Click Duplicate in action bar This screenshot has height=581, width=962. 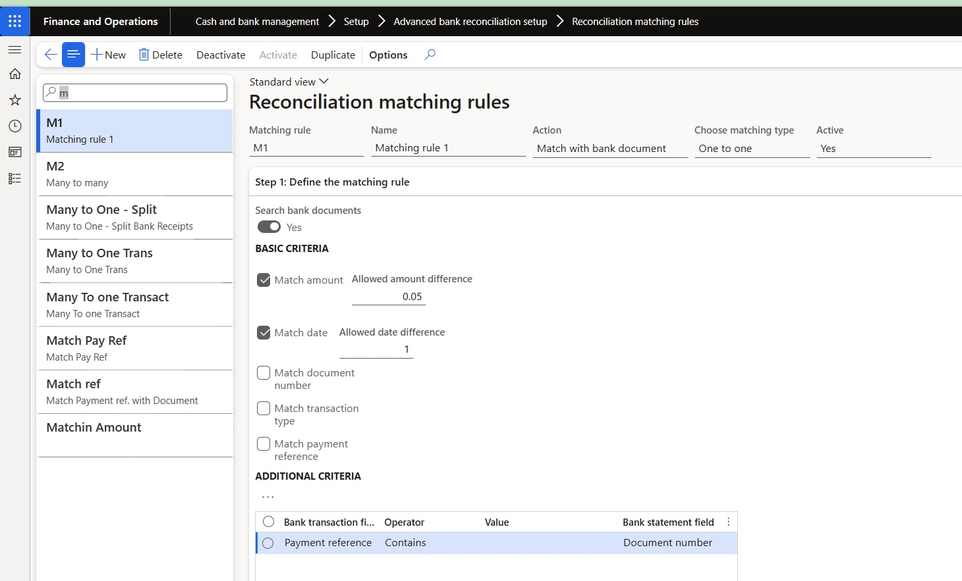pyautogui.click(x=333, y=55)
